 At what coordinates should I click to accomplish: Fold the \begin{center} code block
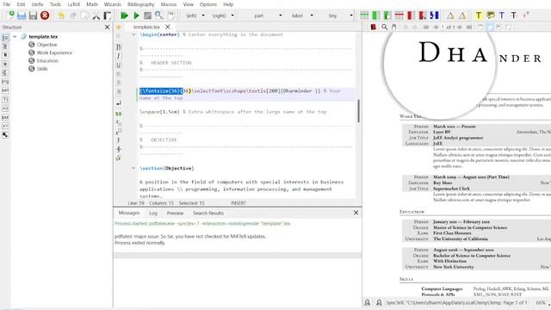point(133,34)
